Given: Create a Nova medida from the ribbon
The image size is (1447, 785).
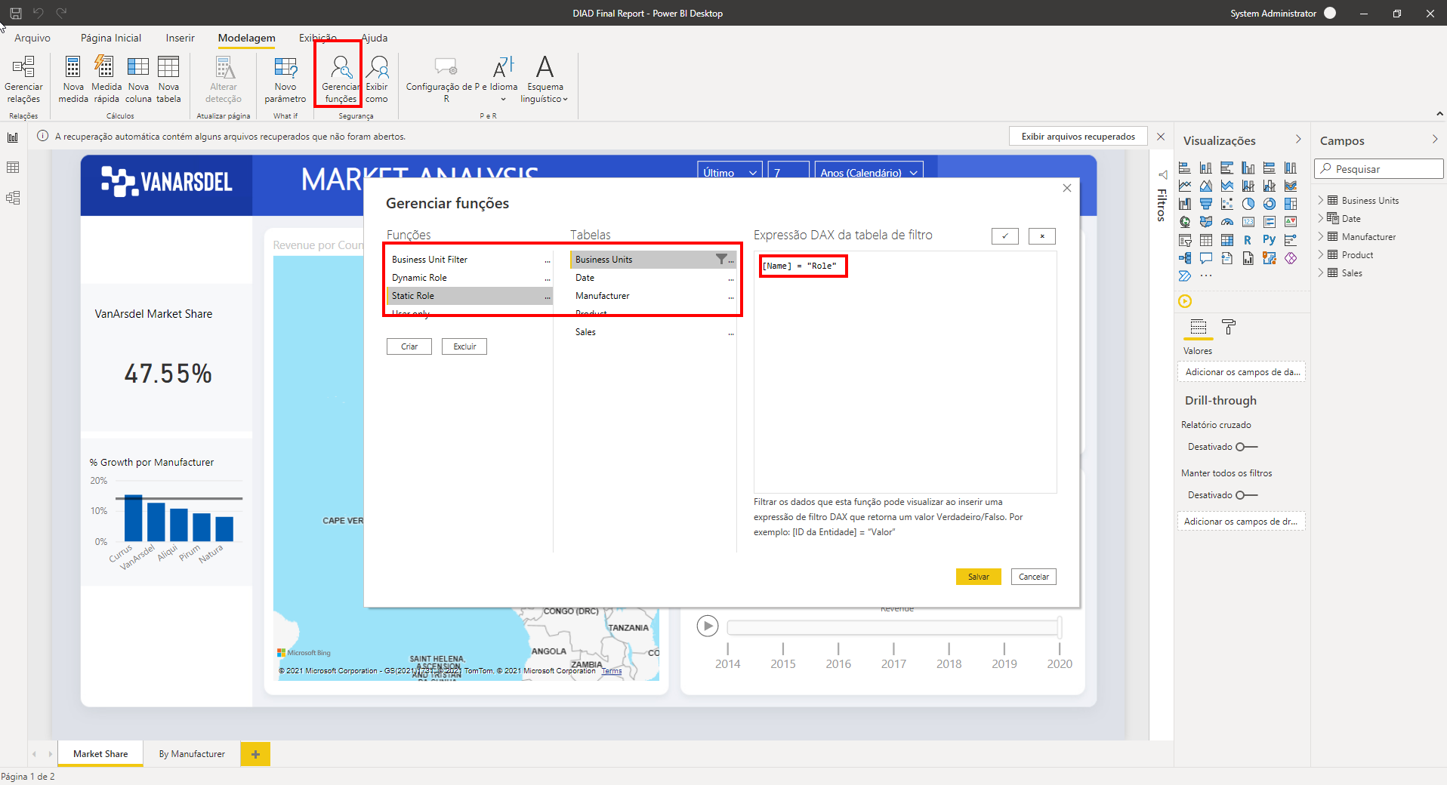Looking at the screenshot, I should (73, 79).
